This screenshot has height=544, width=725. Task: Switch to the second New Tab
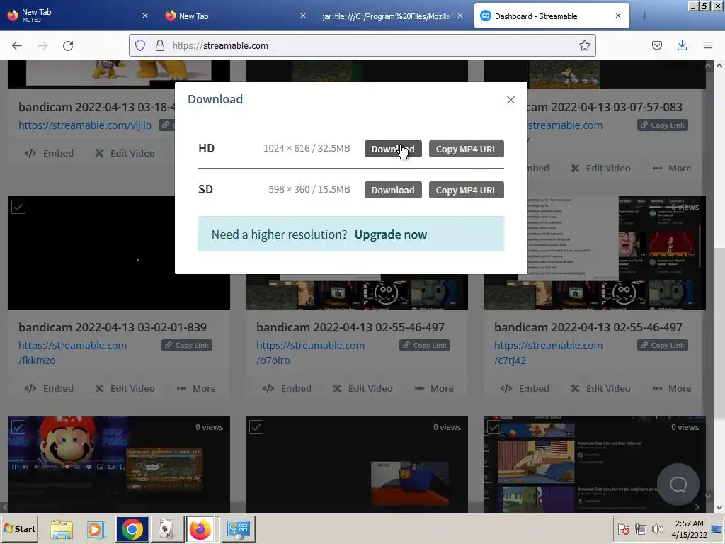coord(234,16)
